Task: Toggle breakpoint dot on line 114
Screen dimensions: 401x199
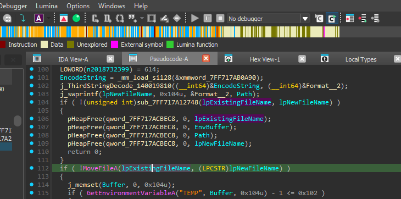Action: point(31,184)
